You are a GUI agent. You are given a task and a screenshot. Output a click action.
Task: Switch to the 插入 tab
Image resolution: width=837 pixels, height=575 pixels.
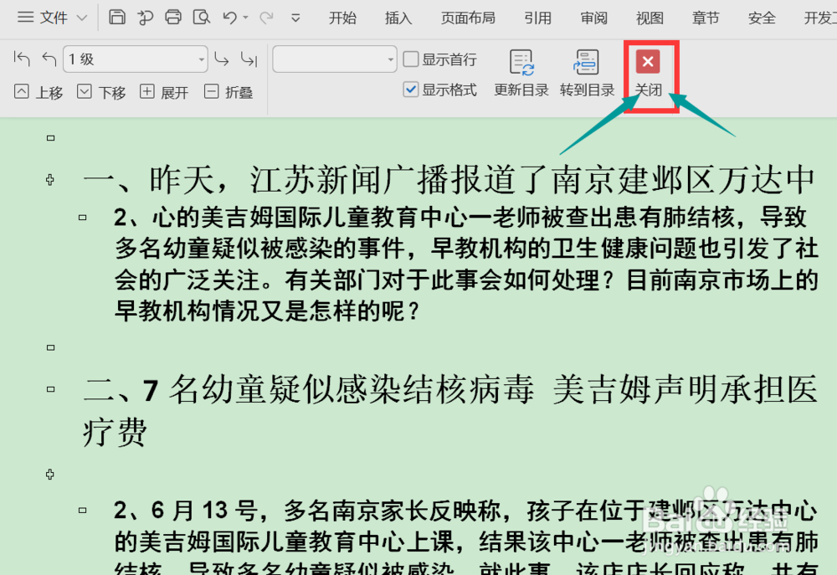(x=398, y=18)
